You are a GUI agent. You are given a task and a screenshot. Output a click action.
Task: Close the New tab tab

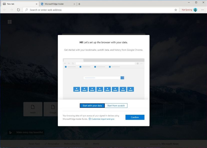pyautogui.click(x=37, y=4)
